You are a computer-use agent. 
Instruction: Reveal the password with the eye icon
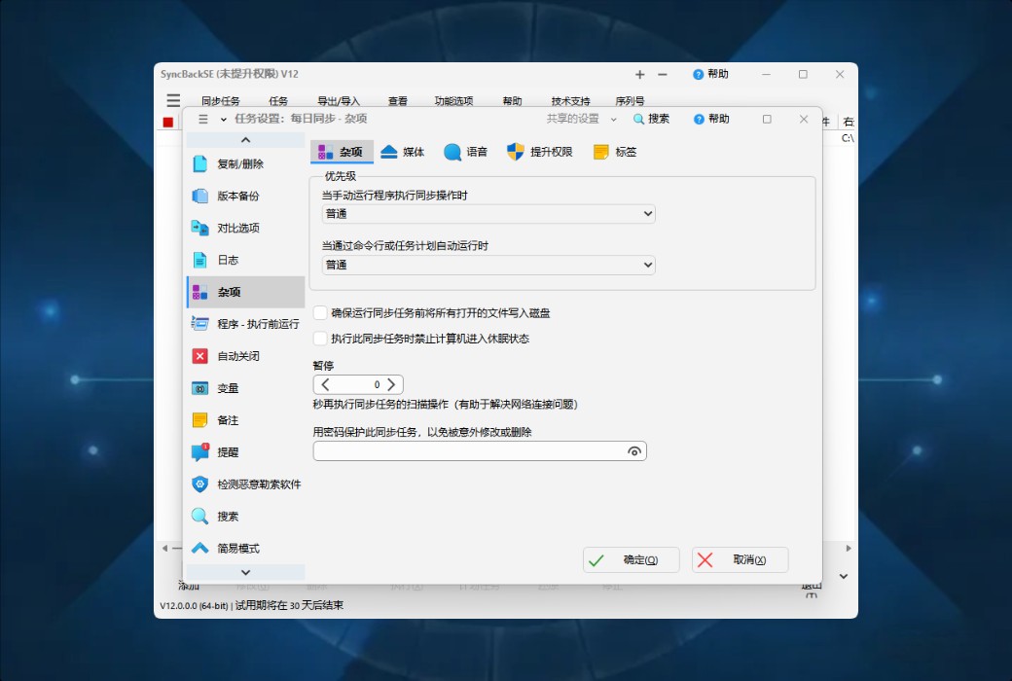635,450
